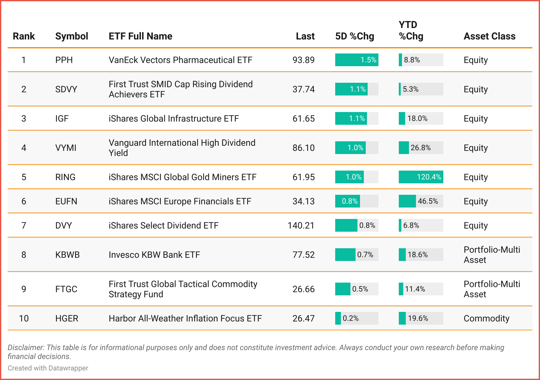Click the RING 120.4% YTD bar
The height and width of the screenshot is (380, 540).
point(421,177)
